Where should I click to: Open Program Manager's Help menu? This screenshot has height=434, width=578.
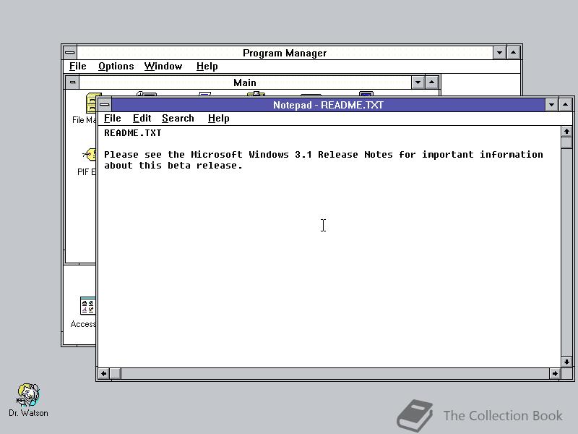pos(207,67)
